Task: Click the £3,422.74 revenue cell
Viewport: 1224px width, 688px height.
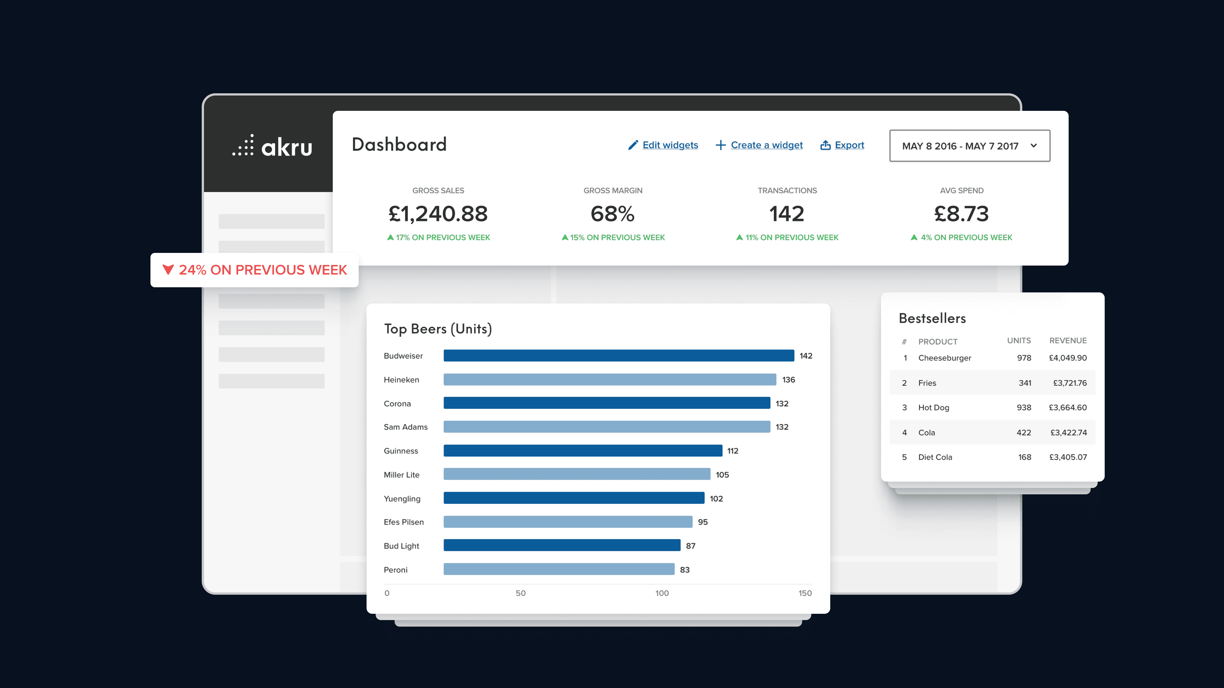Action: point(1068,433)
